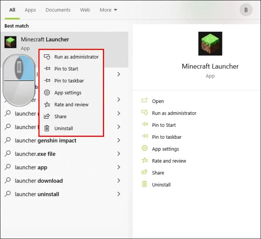Screen dimensions: 261x239
Task: Click the pin icon for Pin to Start in context menu
Action: click(x=47, y=68)
